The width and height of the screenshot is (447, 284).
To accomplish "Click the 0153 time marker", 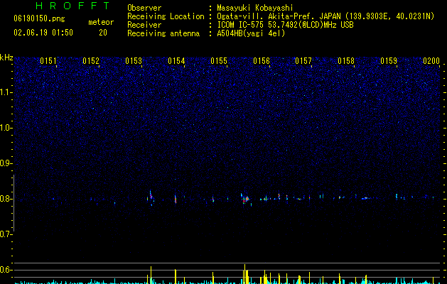I will point(134,61).
